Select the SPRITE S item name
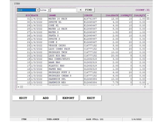Screen dimensions: 163x122 point(54,39)
